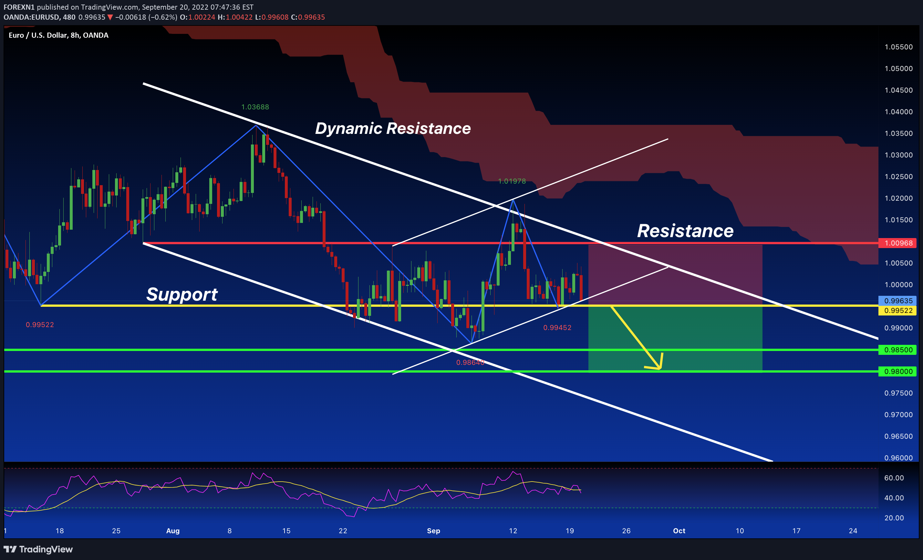Select the 'Resistance' text annotation
Image resolution: width=923 pixels, height=560 pixels.
click(685, 231)
